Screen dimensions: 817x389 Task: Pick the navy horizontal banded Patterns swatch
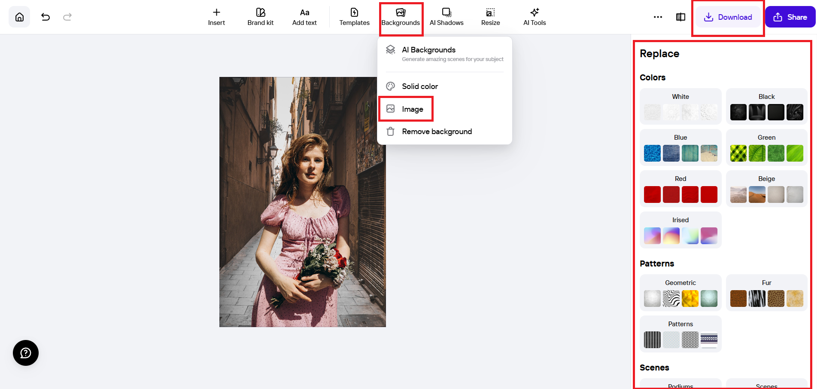pyautogui.click(x=709, y=340)
